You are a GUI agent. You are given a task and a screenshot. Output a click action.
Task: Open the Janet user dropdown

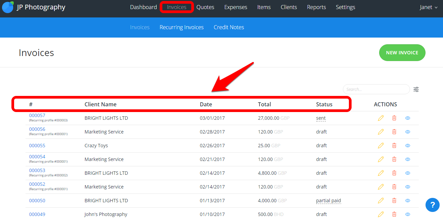click(x=429, y=7)
